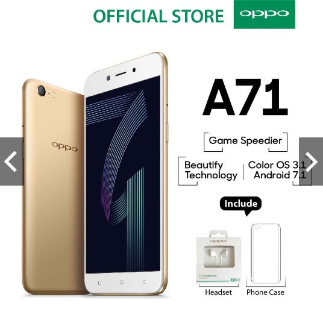Select the transparent phone case image
Viewport: 323px width, 323px height.
click(x=266, y=254)
